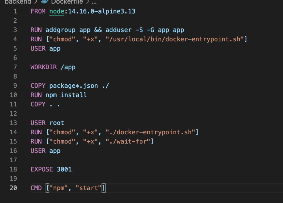This screenshot has width=283, height=203.
Task: Select line number 20 in gutter
Action: [x=14, y=188]
